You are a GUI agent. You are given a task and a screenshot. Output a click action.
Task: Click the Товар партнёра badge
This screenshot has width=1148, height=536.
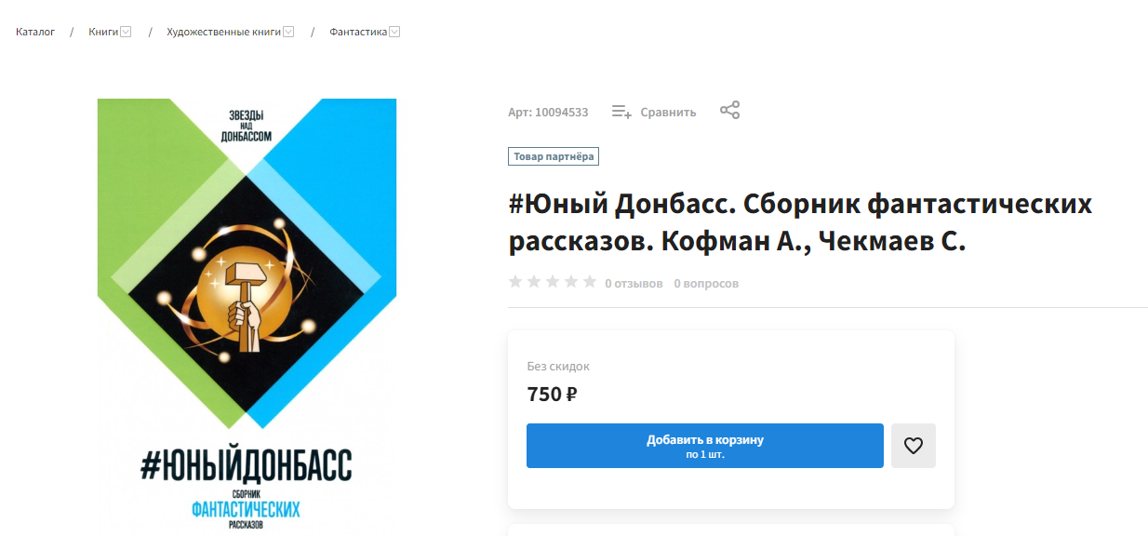click(554, 156)
